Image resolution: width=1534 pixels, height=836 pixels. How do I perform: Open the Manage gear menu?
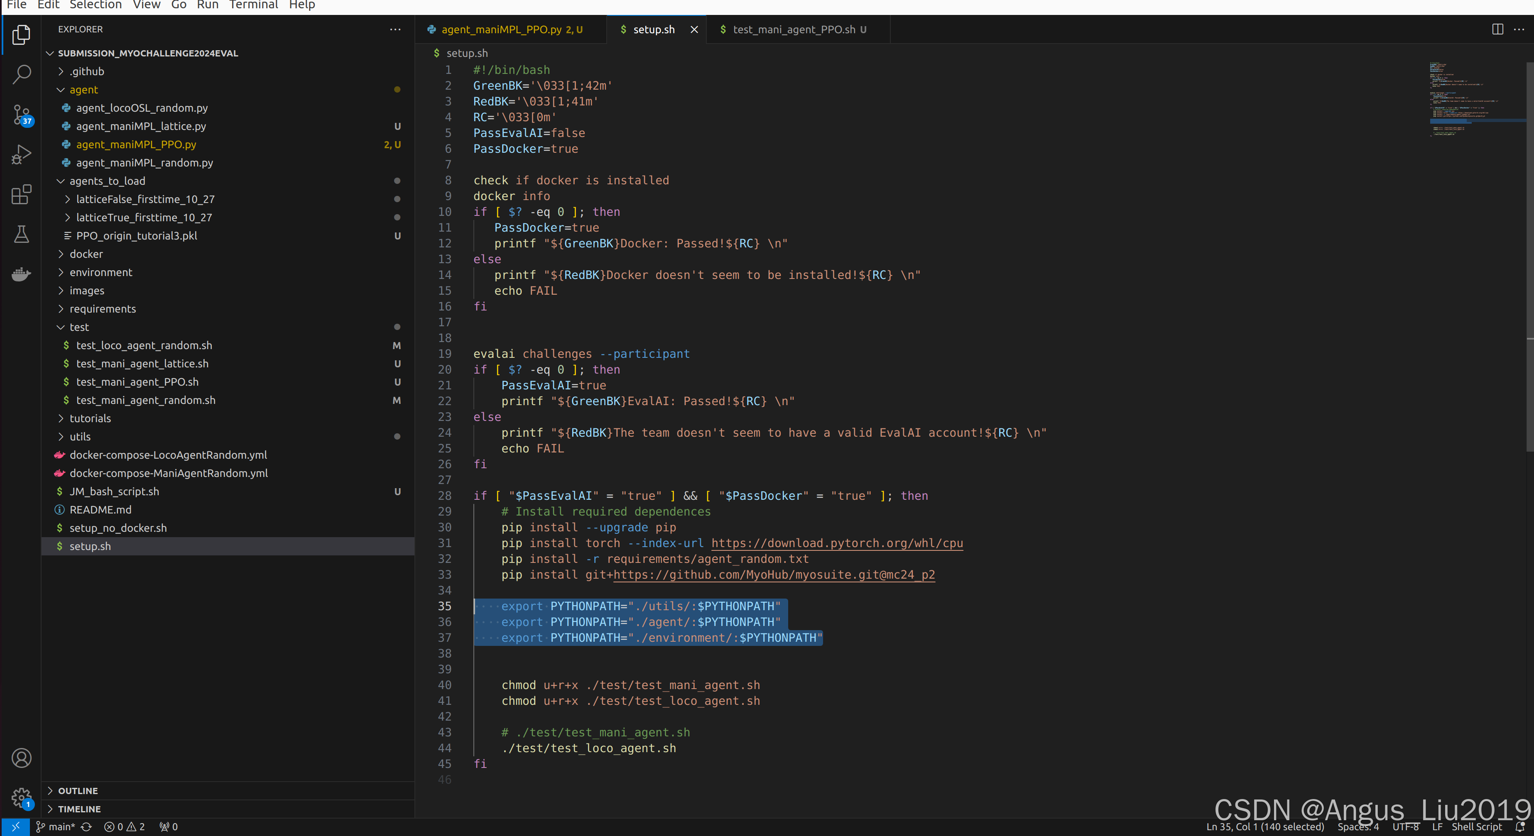(22, 798)
